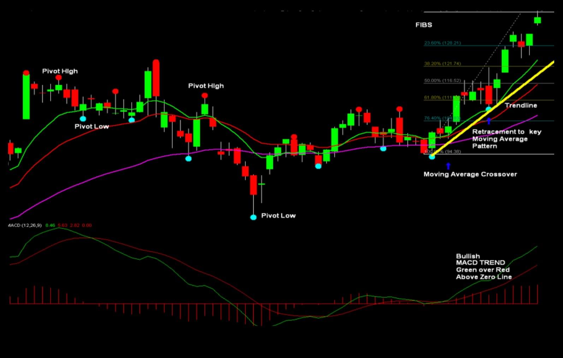Click the cyan dot above the left Pivot Low label
Screen dimensions: 563x358
83,119
